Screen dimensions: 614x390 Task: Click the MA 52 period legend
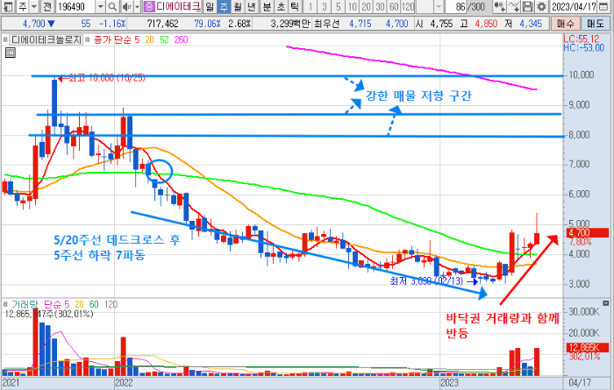164,40
